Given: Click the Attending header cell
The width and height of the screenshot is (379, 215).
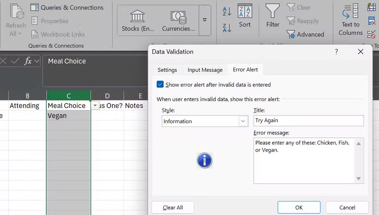Looking at the screenshot, I should click(27, 106).
